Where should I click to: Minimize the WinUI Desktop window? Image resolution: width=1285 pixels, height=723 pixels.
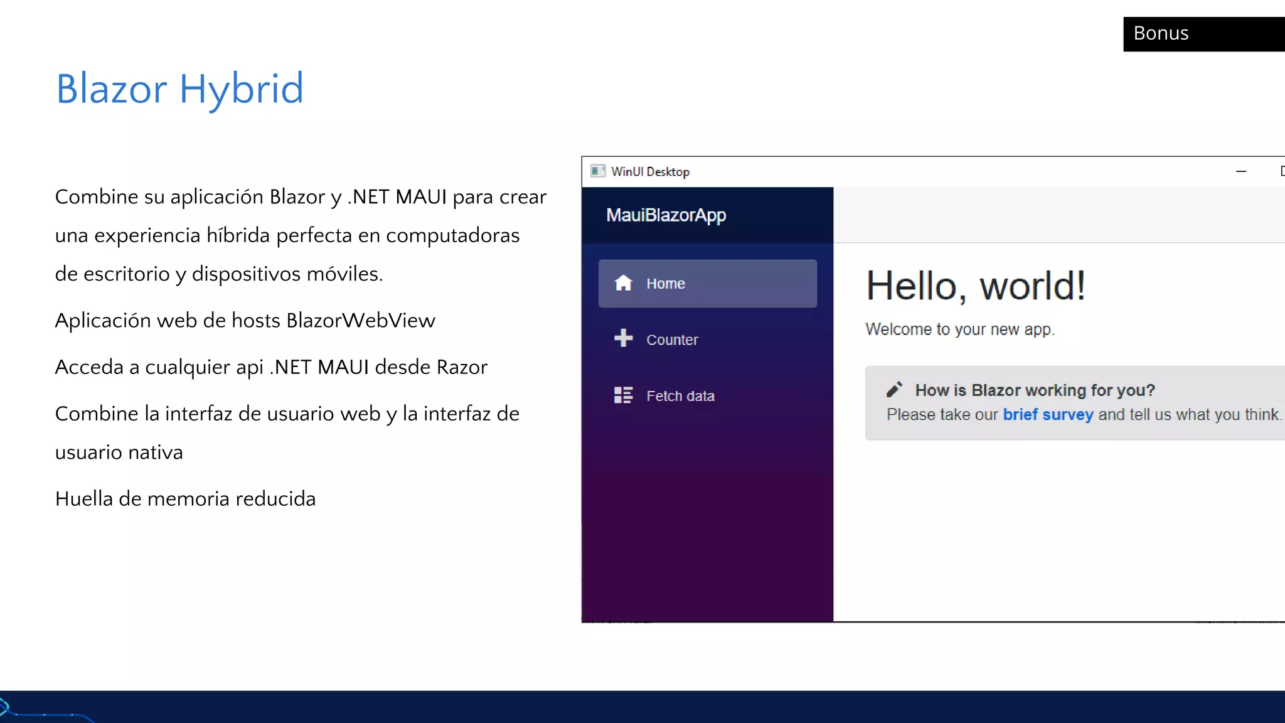pyautogui.click(x=1240, y=171)
